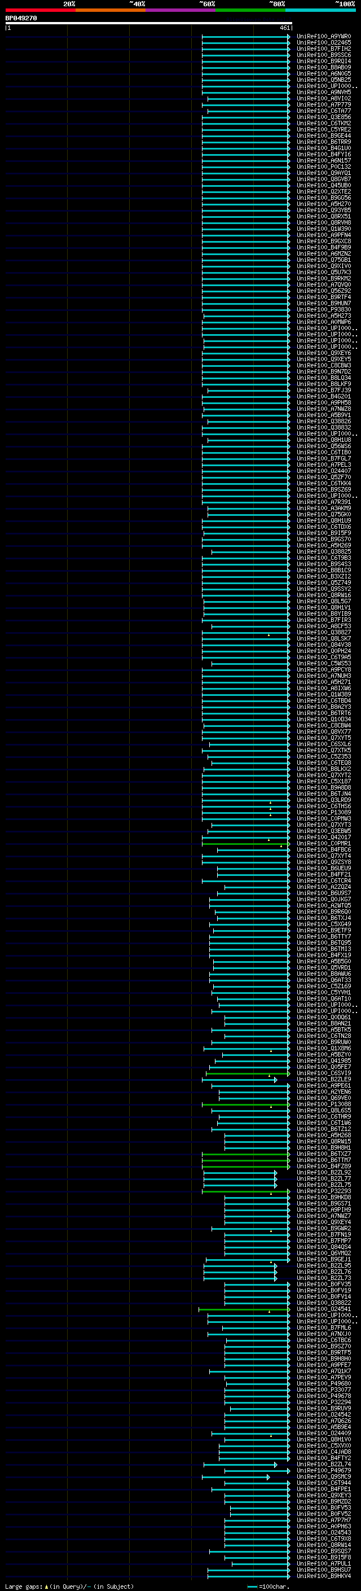Select the UniRef100_P0C132 label
361x1591 pixels.
click(x=323, y=166)
